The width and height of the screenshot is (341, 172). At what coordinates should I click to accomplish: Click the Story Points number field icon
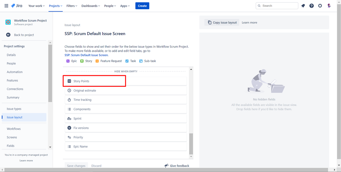point(69,81)
